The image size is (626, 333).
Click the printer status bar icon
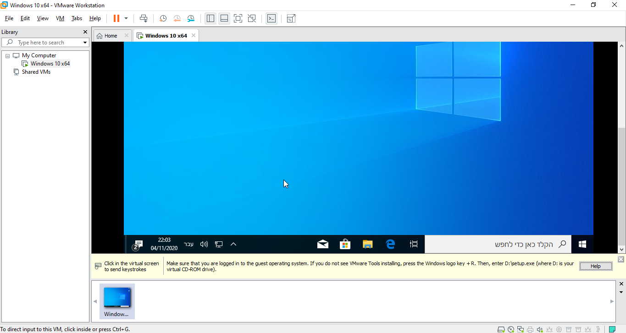(530, 329)
